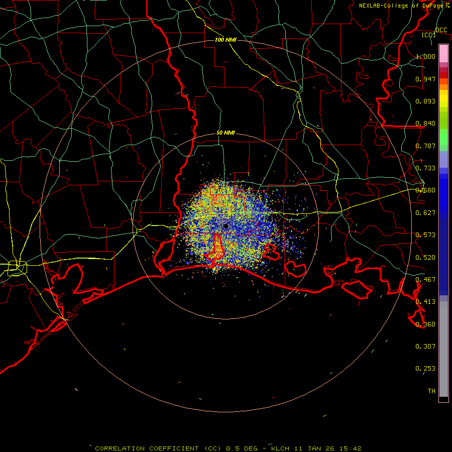Image resolution: width=452 pixels, height=452 pixels.
Task: Click the TH threshold label on the scale
Action: 431,391
